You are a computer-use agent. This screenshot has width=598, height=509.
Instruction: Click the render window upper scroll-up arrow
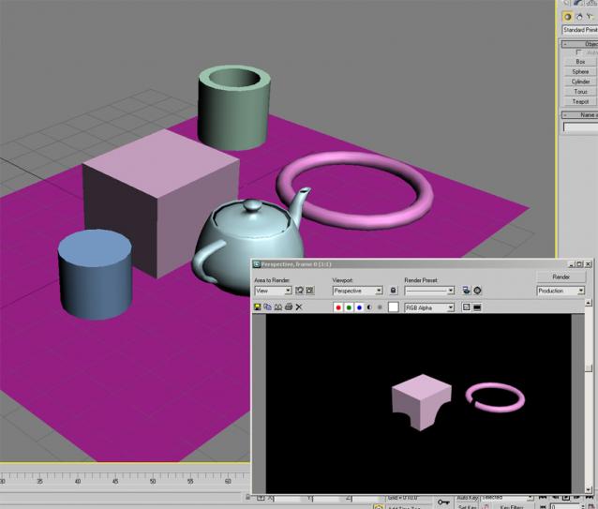click(589, 303)
